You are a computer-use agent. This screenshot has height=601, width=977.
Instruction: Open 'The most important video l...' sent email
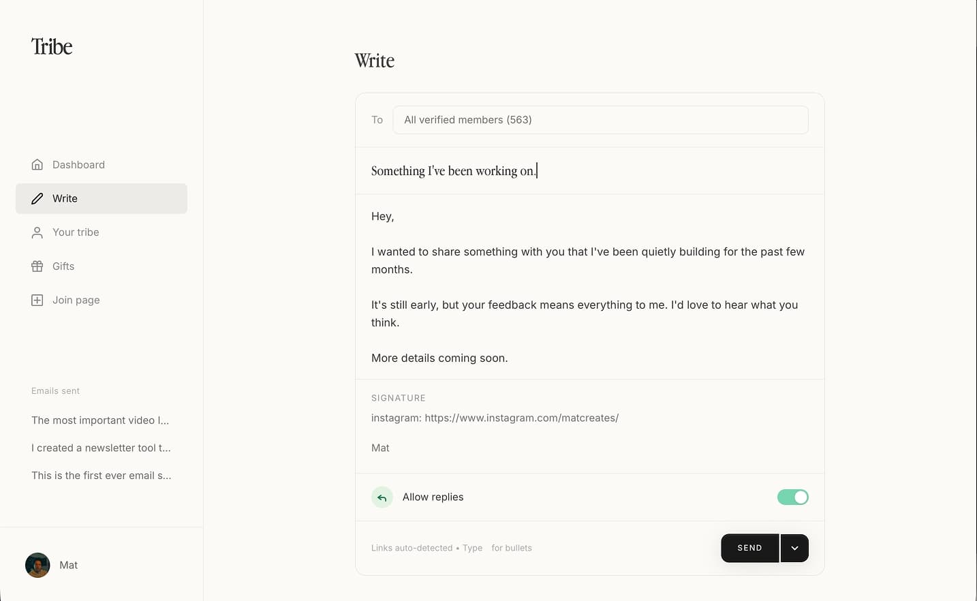pos(99,420)
